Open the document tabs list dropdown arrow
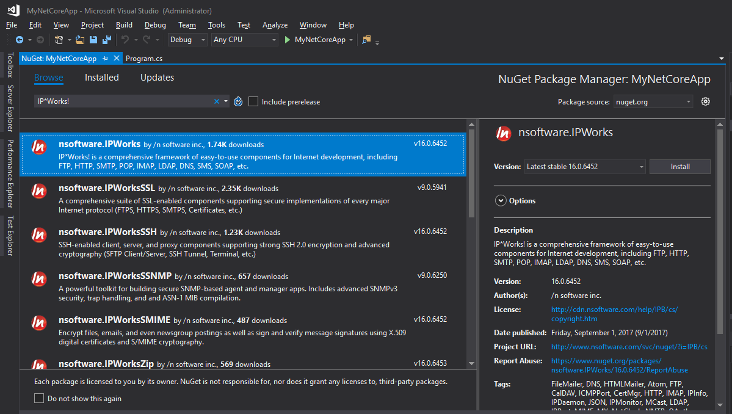The image size is (732, 414). (x=721, y=59)
